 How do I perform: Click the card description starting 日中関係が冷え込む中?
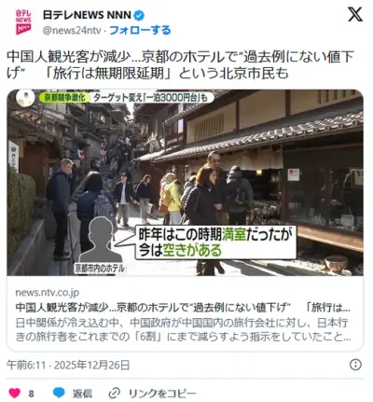click(x=183, y=329)
